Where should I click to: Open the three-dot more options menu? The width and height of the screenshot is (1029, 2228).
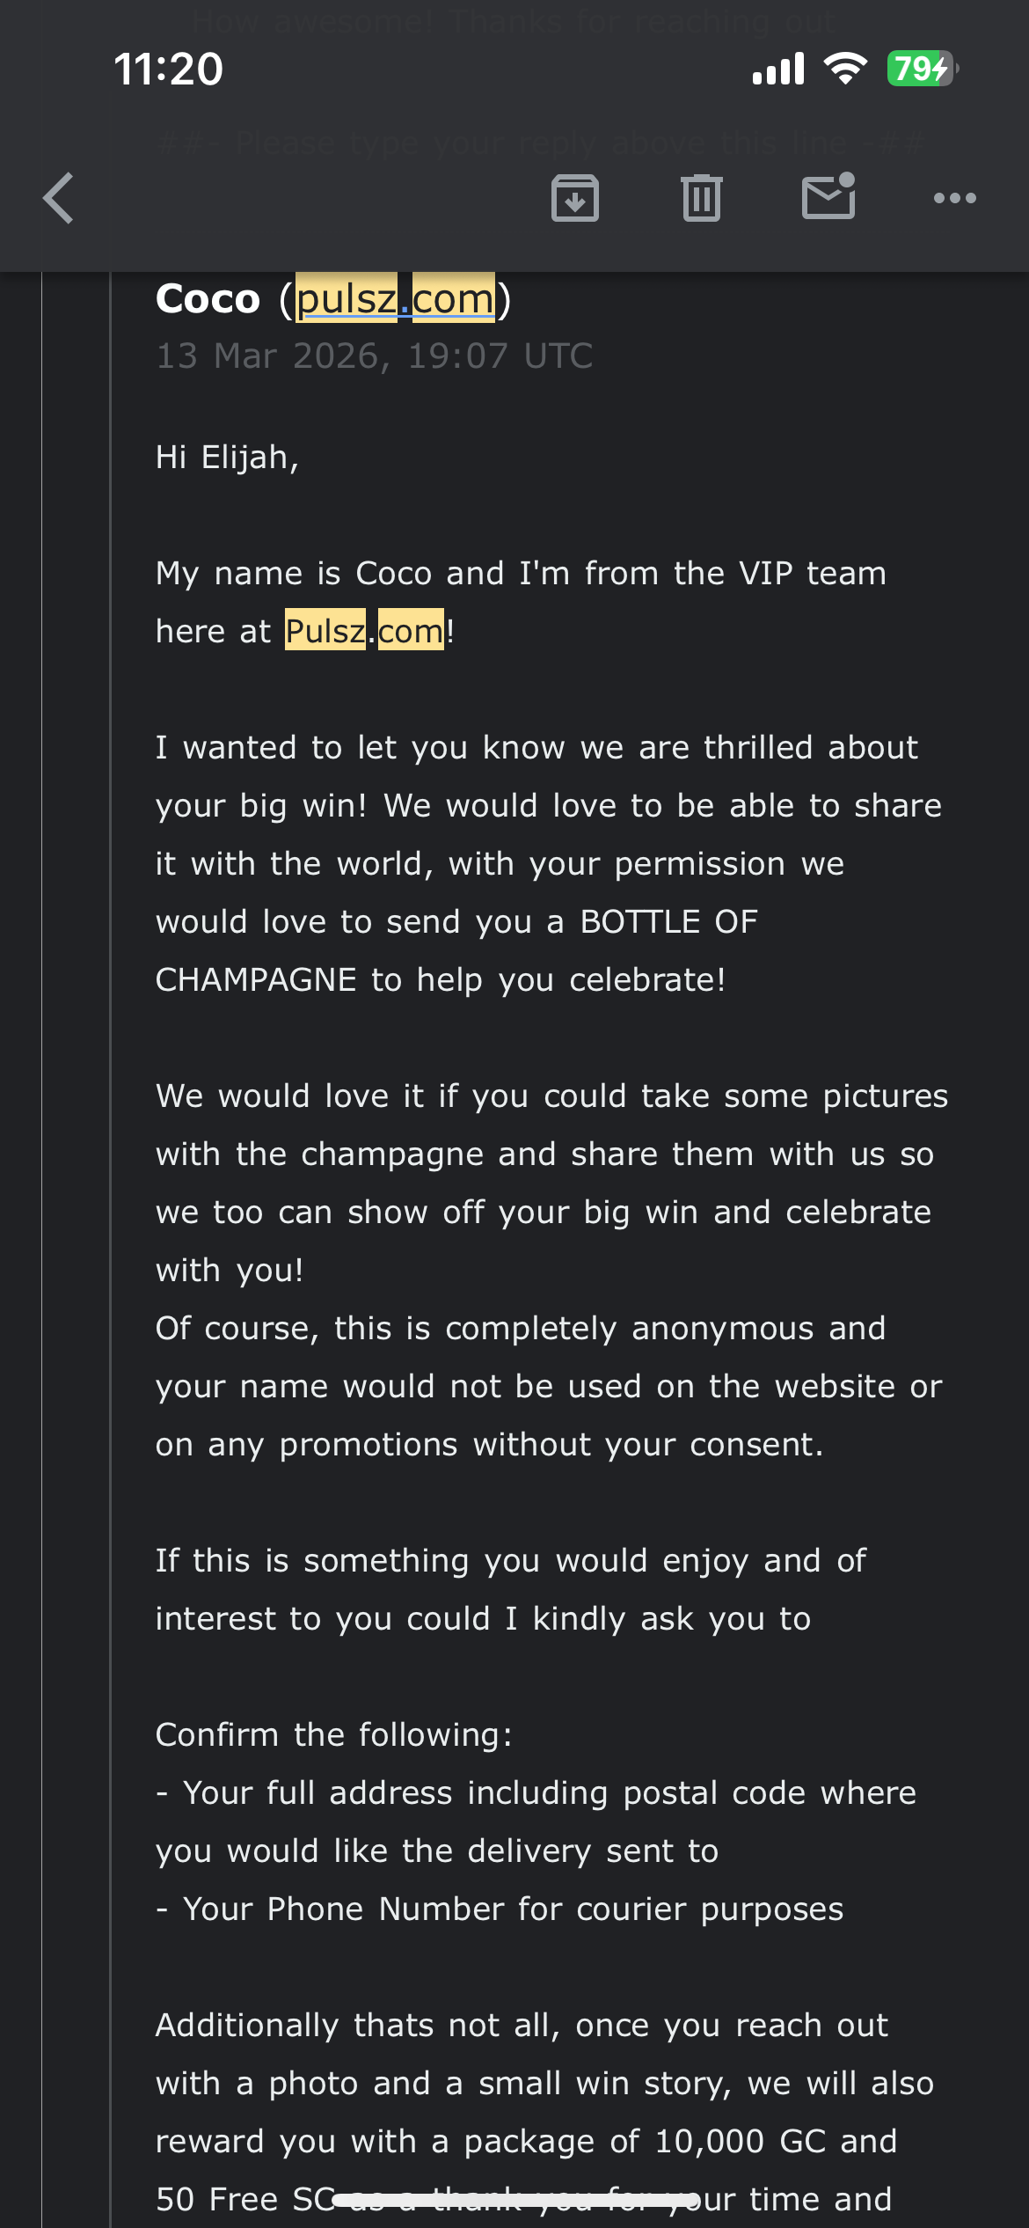[x=954, y=198]
